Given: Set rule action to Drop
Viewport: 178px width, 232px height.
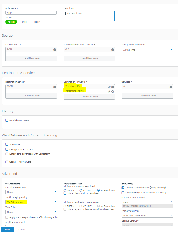Looking at the screenshot, I should [24, 22].
